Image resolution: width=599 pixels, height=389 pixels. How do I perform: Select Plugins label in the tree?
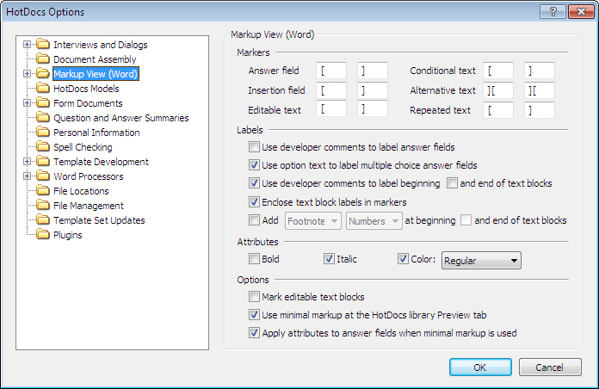[x=68, y=235]
